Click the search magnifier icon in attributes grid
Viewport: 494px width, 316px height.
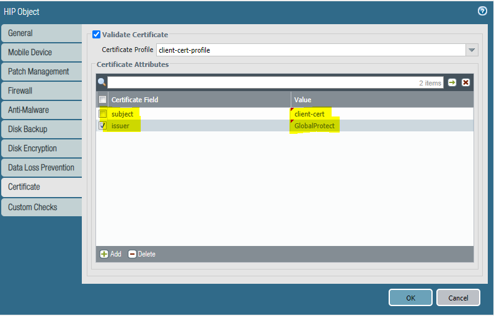pos(102,82)
